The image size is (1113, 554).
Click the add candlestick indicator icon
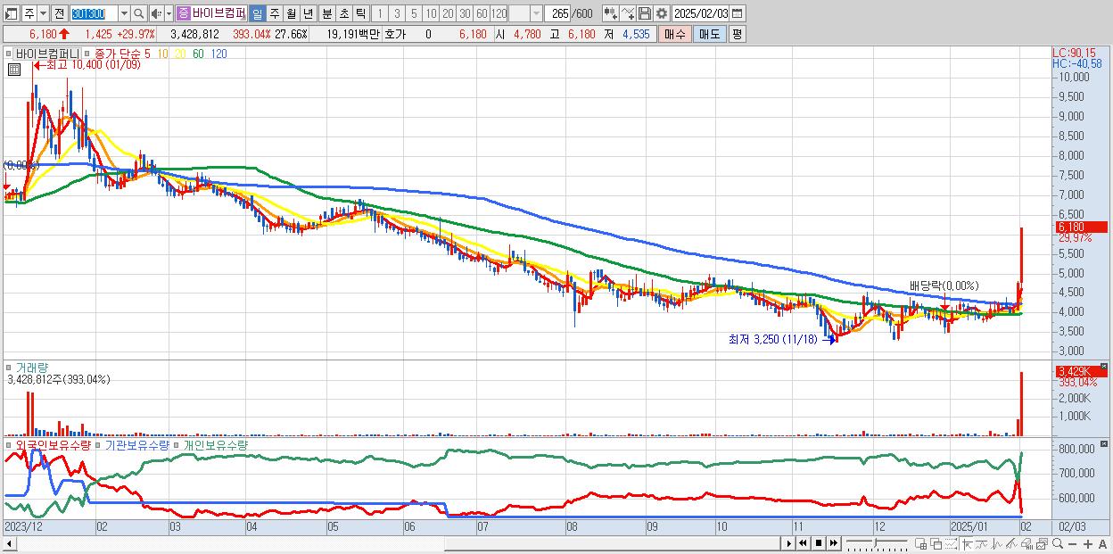point(610,13)
